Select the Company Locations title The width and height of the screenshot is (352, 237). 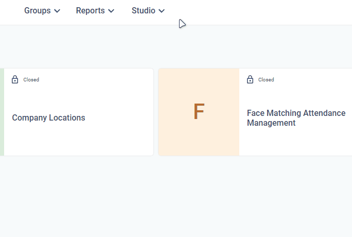click(x=48, y=117)
